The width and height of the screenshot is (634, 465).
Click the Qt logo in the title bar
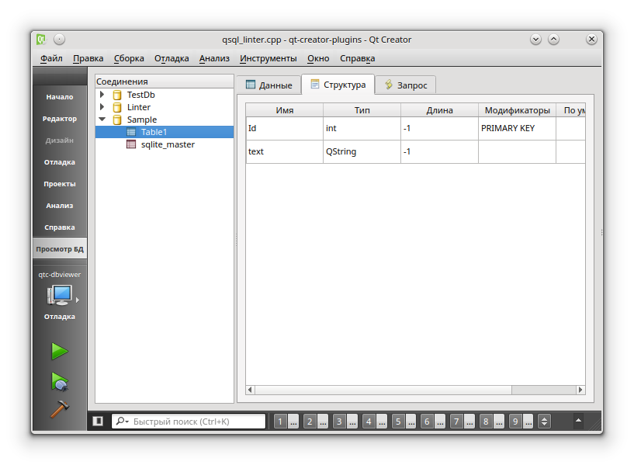point(41,40)
